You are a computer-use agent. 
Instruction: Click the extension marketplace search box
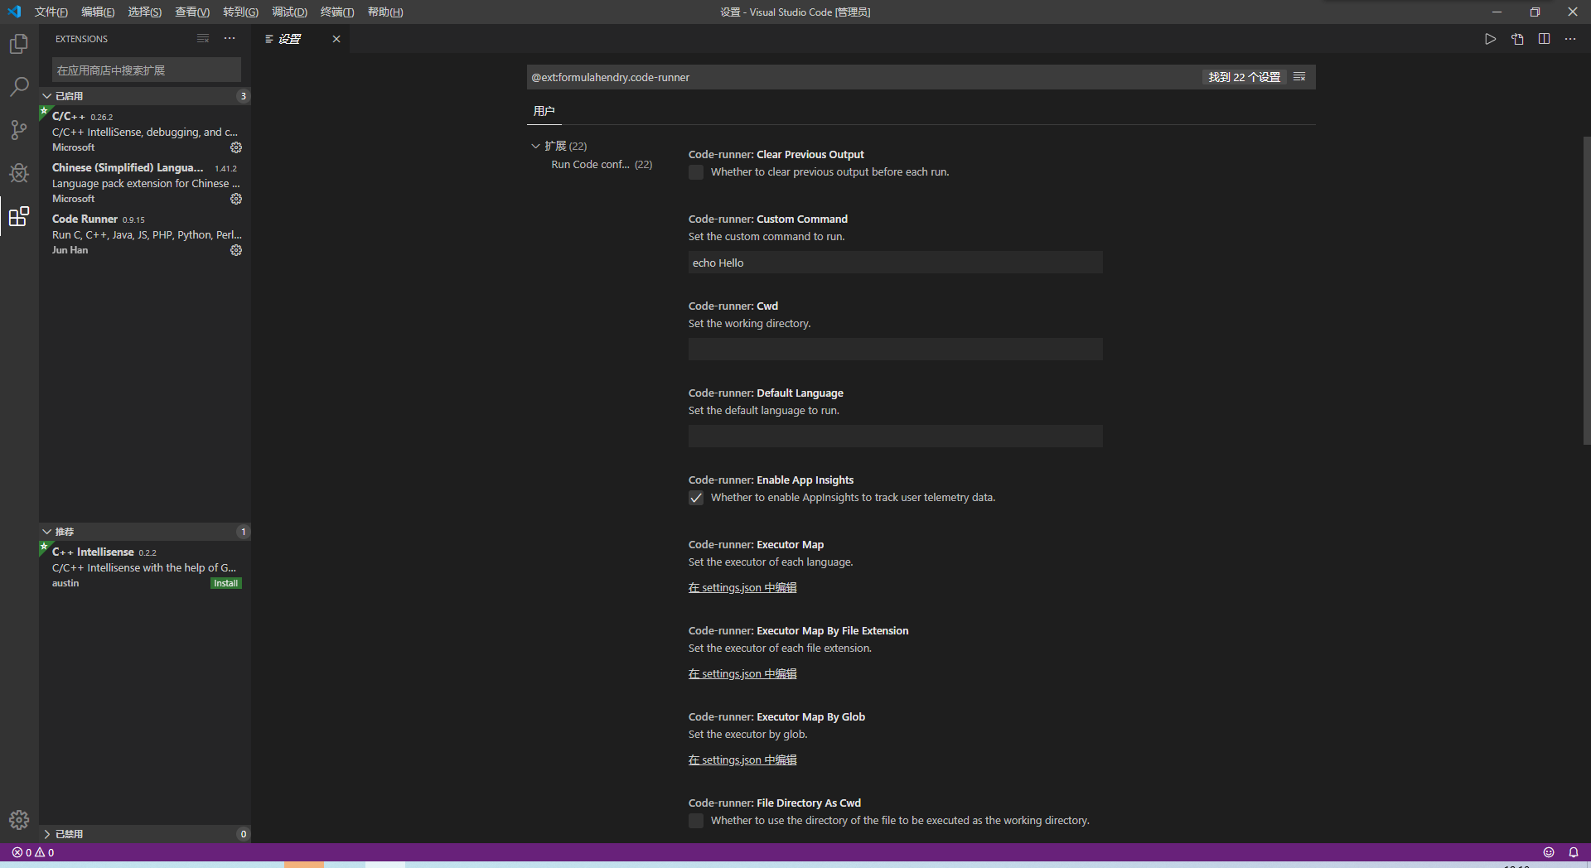(147, 70)
